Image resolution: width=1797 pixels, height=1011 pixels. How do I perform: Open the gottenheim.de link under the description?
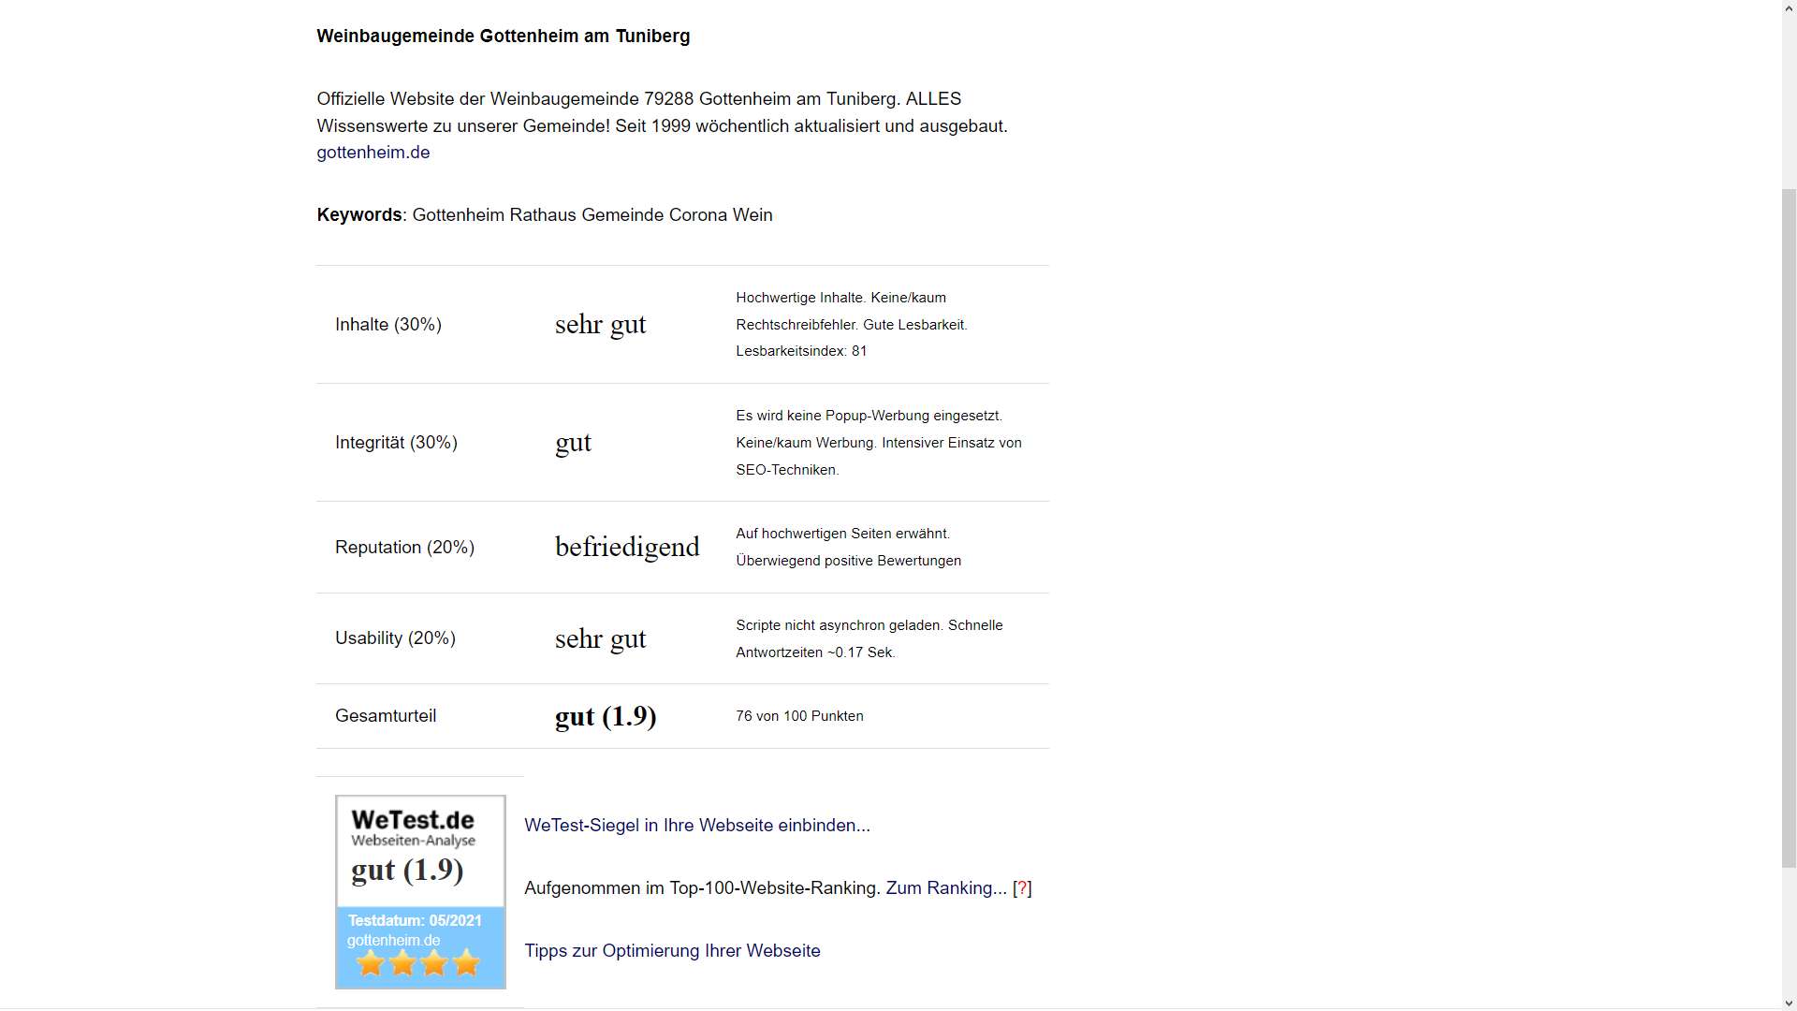coord(373,153)
